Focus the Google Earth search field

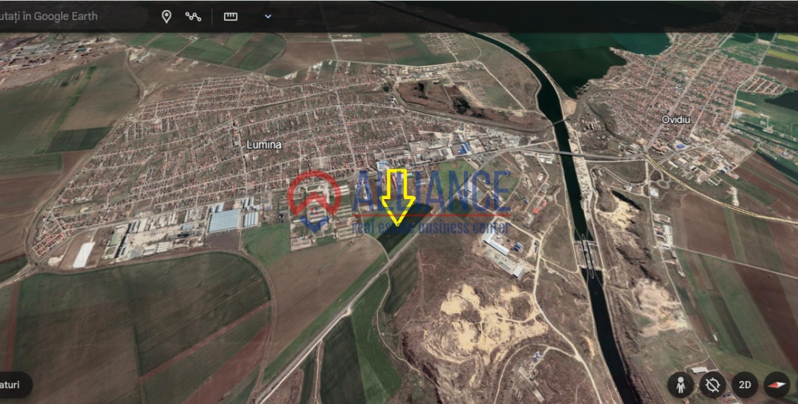click(71, 17)
